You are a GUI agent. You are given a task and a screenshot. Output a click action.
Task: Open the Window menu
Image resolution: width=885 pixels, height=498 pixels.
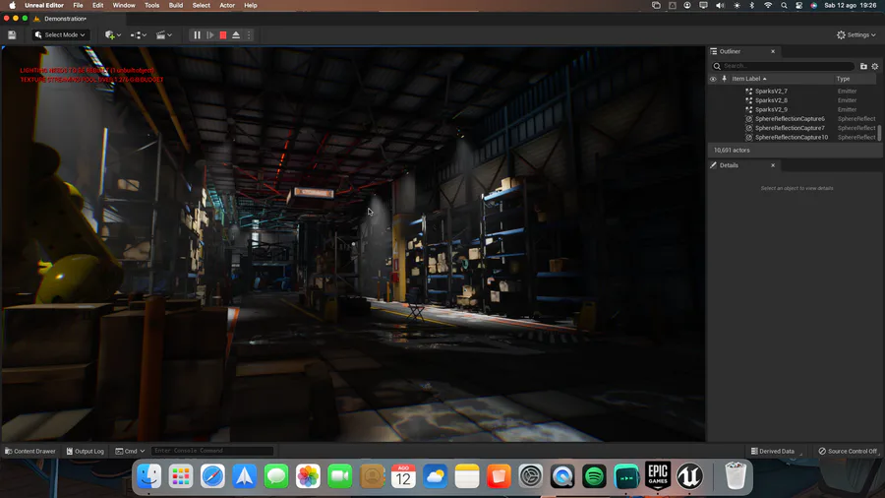coord(124,5)
